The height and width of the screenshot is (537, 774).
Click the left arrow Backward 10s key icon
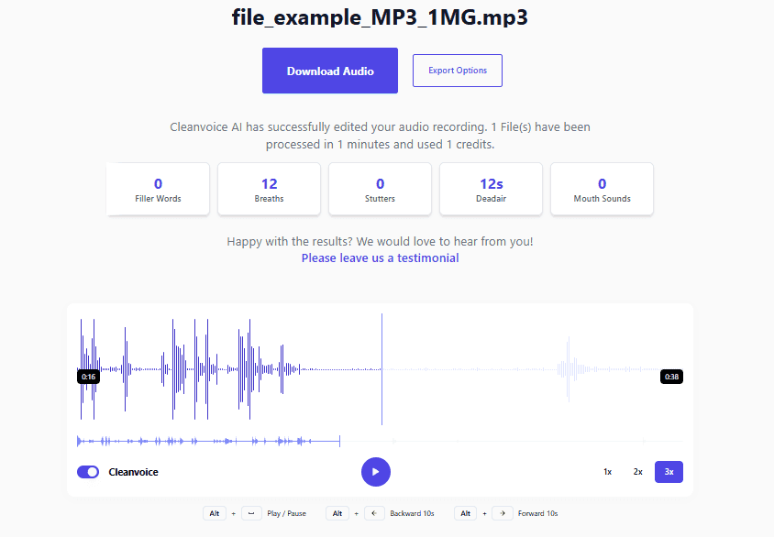coord(375,514)
